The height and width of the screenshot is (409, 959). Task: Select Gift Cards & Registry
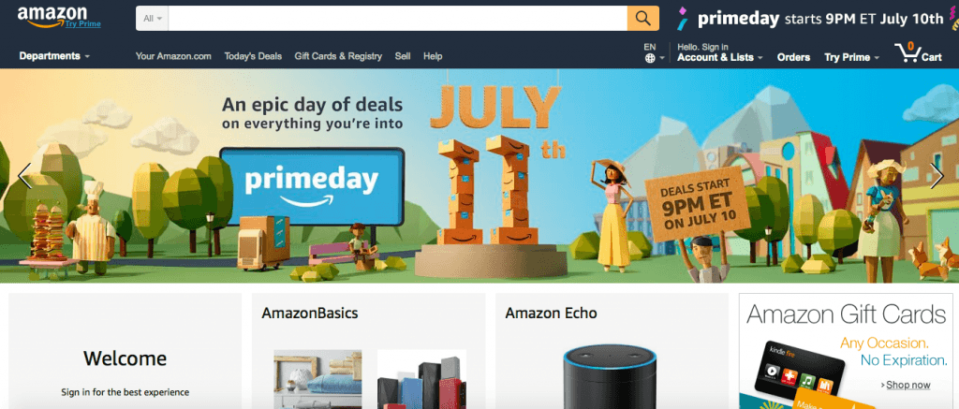pos(338,56)
